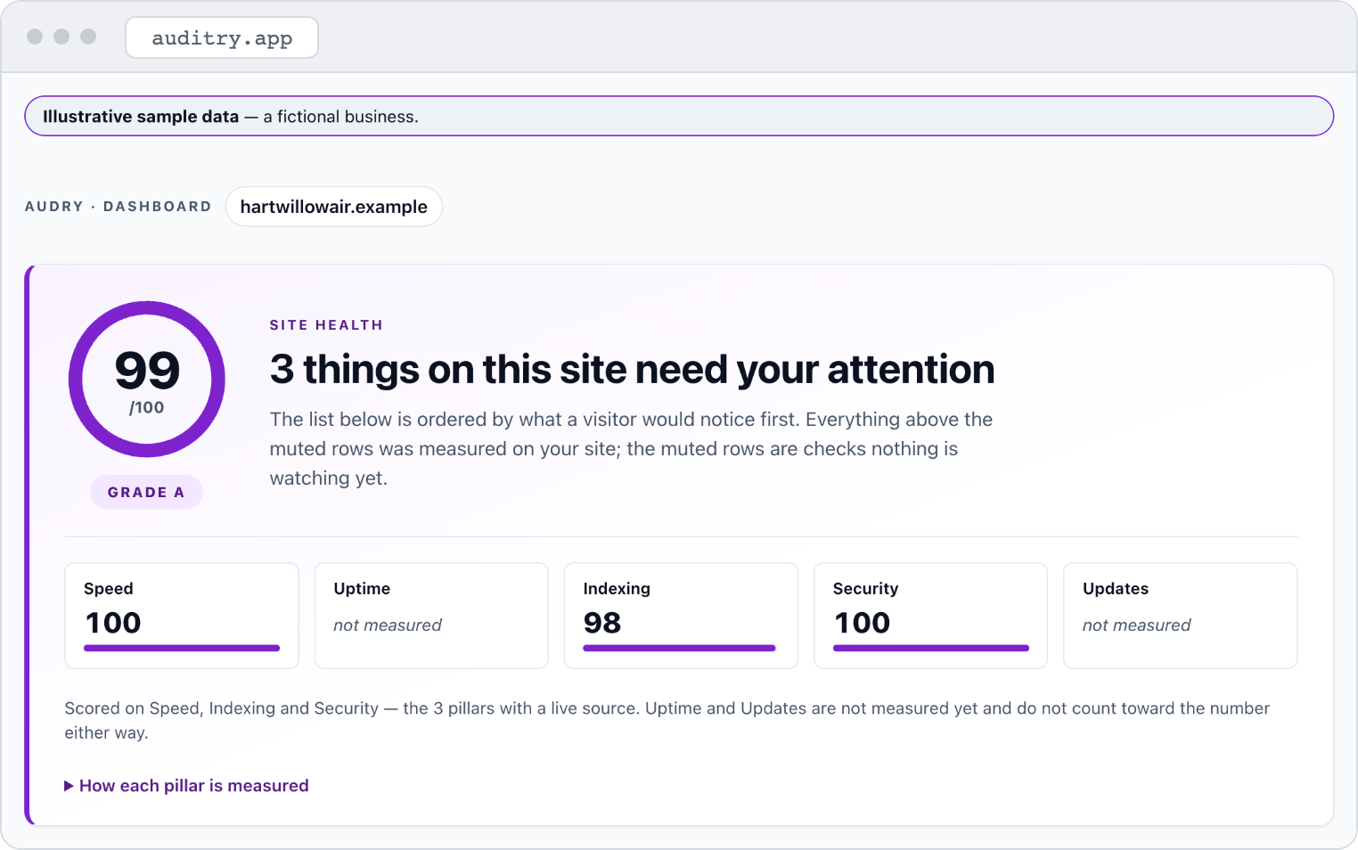Click the auditry.app address bar
Screen dimensions: 1358x850
coord(222,37)
